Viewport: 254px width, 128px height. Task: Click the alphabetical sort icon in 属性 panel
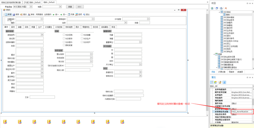pos(215,82)
